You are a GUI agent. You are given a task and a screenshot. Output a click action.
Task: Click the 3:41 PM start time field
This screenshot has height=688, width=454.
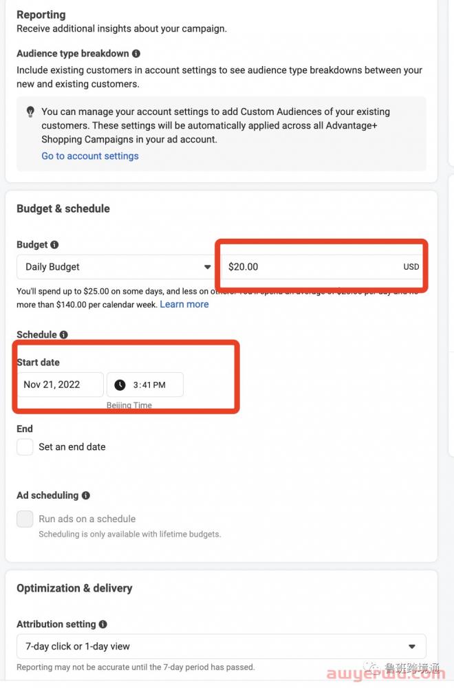click(145, 385)
